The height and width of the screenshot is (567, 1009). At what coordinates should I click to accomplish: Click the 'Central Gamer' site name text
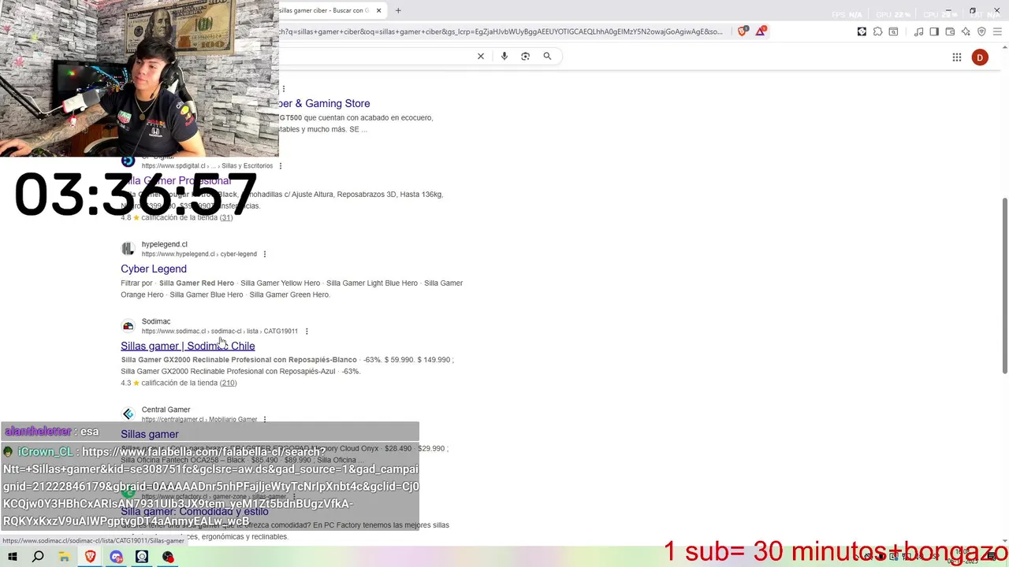166,409
